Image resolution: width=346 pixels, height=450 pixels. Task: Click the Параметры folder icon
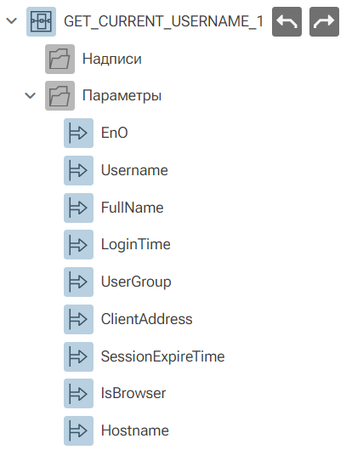point(60,95)
